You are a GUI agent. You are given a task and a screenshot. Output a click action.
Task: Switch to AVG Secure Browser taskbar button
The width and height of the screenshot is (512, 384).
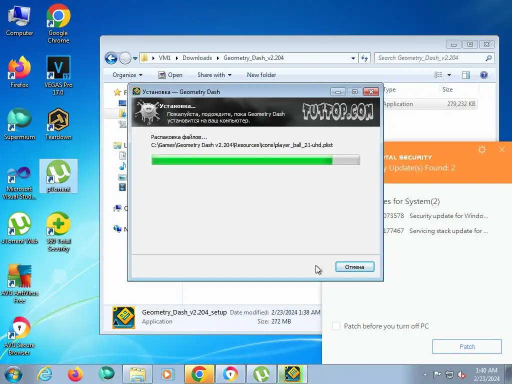click(x=230, y=374)
